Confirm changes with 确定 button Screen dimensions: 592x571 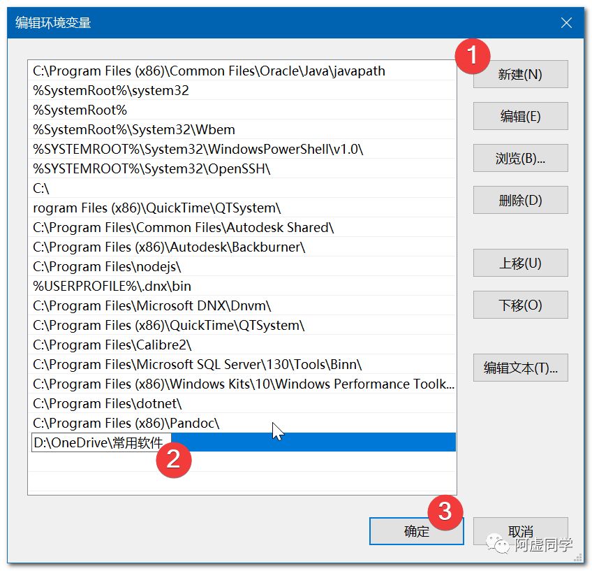[x=417, y=531]
